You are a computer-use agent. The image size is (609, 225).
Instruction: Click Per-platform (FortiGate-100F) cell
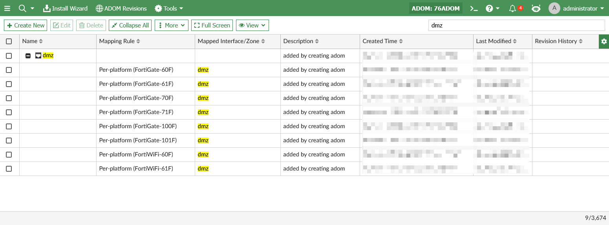[138, 126]
